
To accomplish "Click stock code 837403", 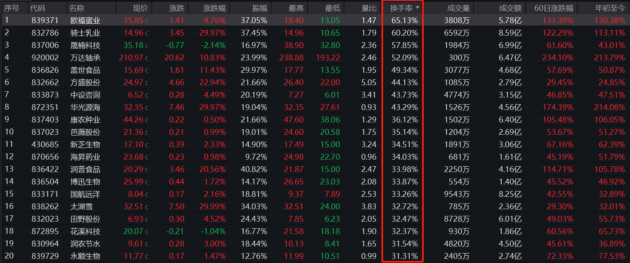I will [45, 120].
